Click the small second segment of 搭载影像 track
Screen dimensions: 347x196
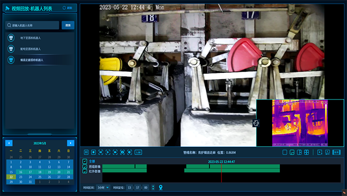tap(141, 166)
